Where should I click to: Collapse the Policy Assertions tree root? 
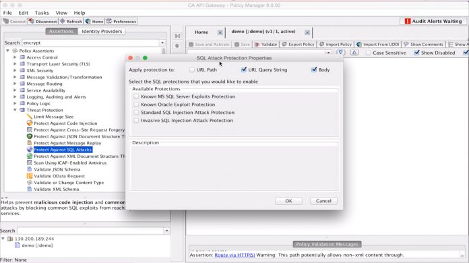tap(8, 51)
